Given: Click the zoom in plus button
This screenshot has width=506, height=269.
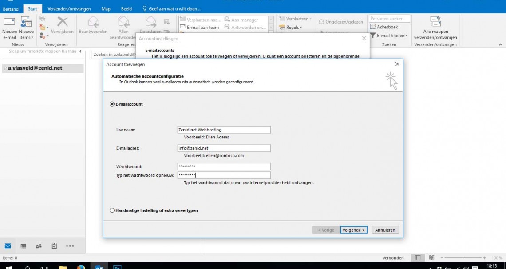Looking at the screenshot, I should (484, 258).
